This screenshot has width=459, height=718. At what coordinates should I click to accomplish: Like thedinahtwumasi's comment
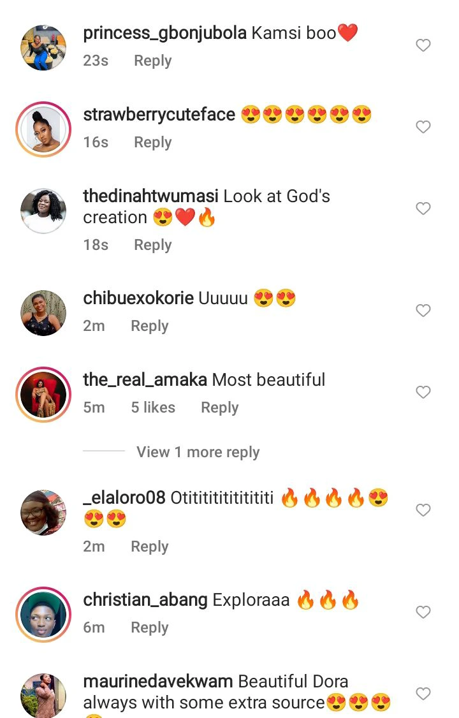[x=423, y=209]
